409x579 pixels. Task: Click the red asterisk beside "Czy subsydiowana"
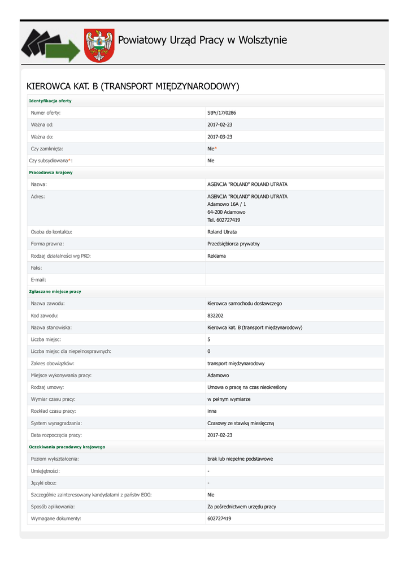(x=69, y=161)
